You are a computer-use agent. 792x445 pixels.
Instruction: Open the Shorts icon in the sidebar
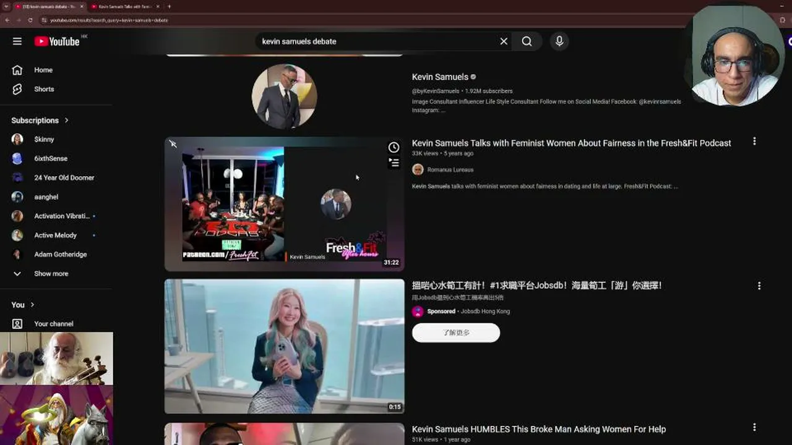(17, 89)
